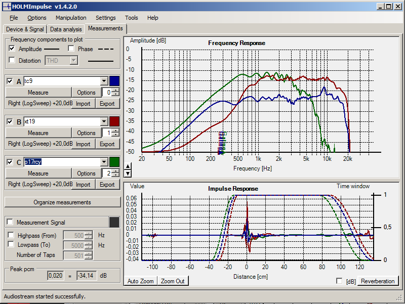Image resolution: width=405 pixels, height=304 pixels.
Task: Enable the Distortion checkbox
Action: click(12, 60)
